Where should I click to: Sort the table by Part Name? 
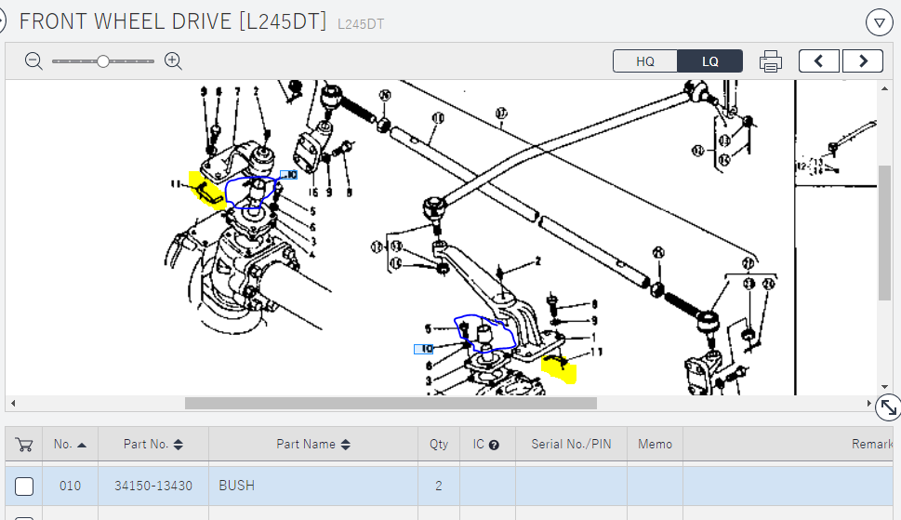tap(313, 445)
